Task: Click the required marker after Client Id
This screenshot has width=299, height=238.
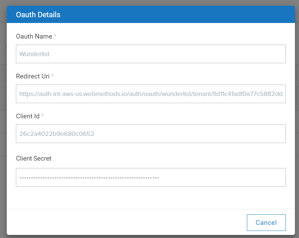Action: [43, 116]
